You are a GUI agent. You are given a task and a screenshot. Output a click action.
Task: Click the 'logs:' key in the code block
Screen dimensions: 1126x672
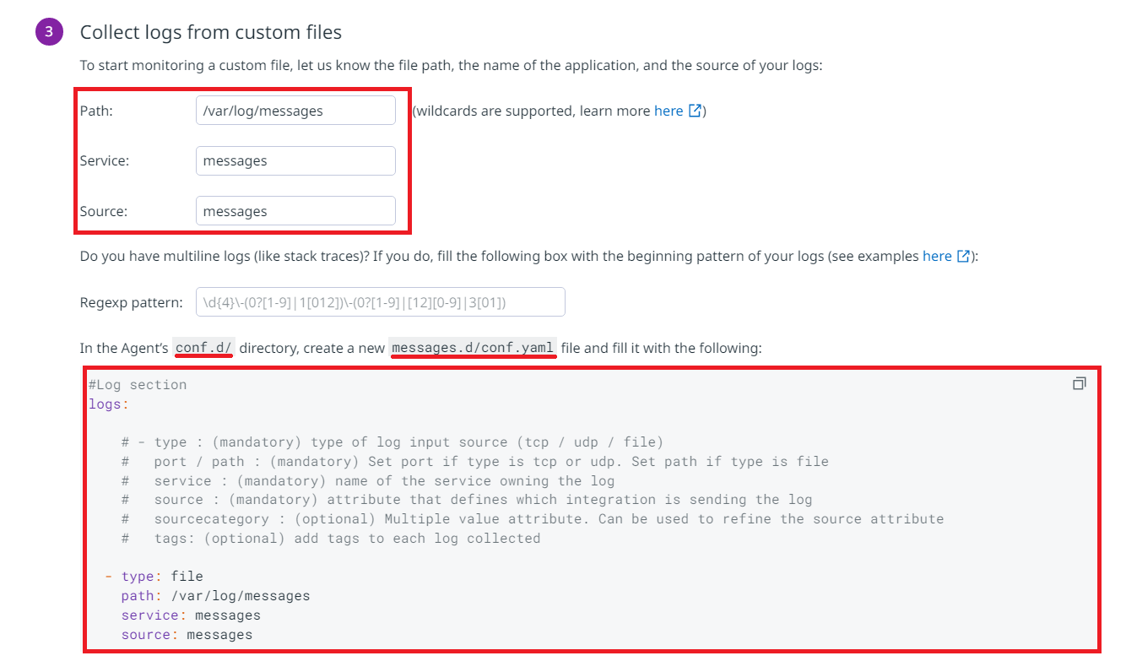pyautogui.click(x=109, y=404)
